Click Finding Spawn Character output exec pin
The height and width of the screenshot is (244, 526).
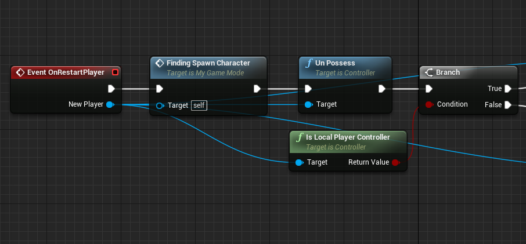click(x=257, y=89)
